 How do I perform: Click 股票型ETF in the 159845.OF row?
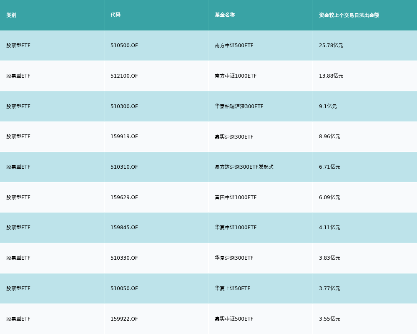click(x=18, y=228)
